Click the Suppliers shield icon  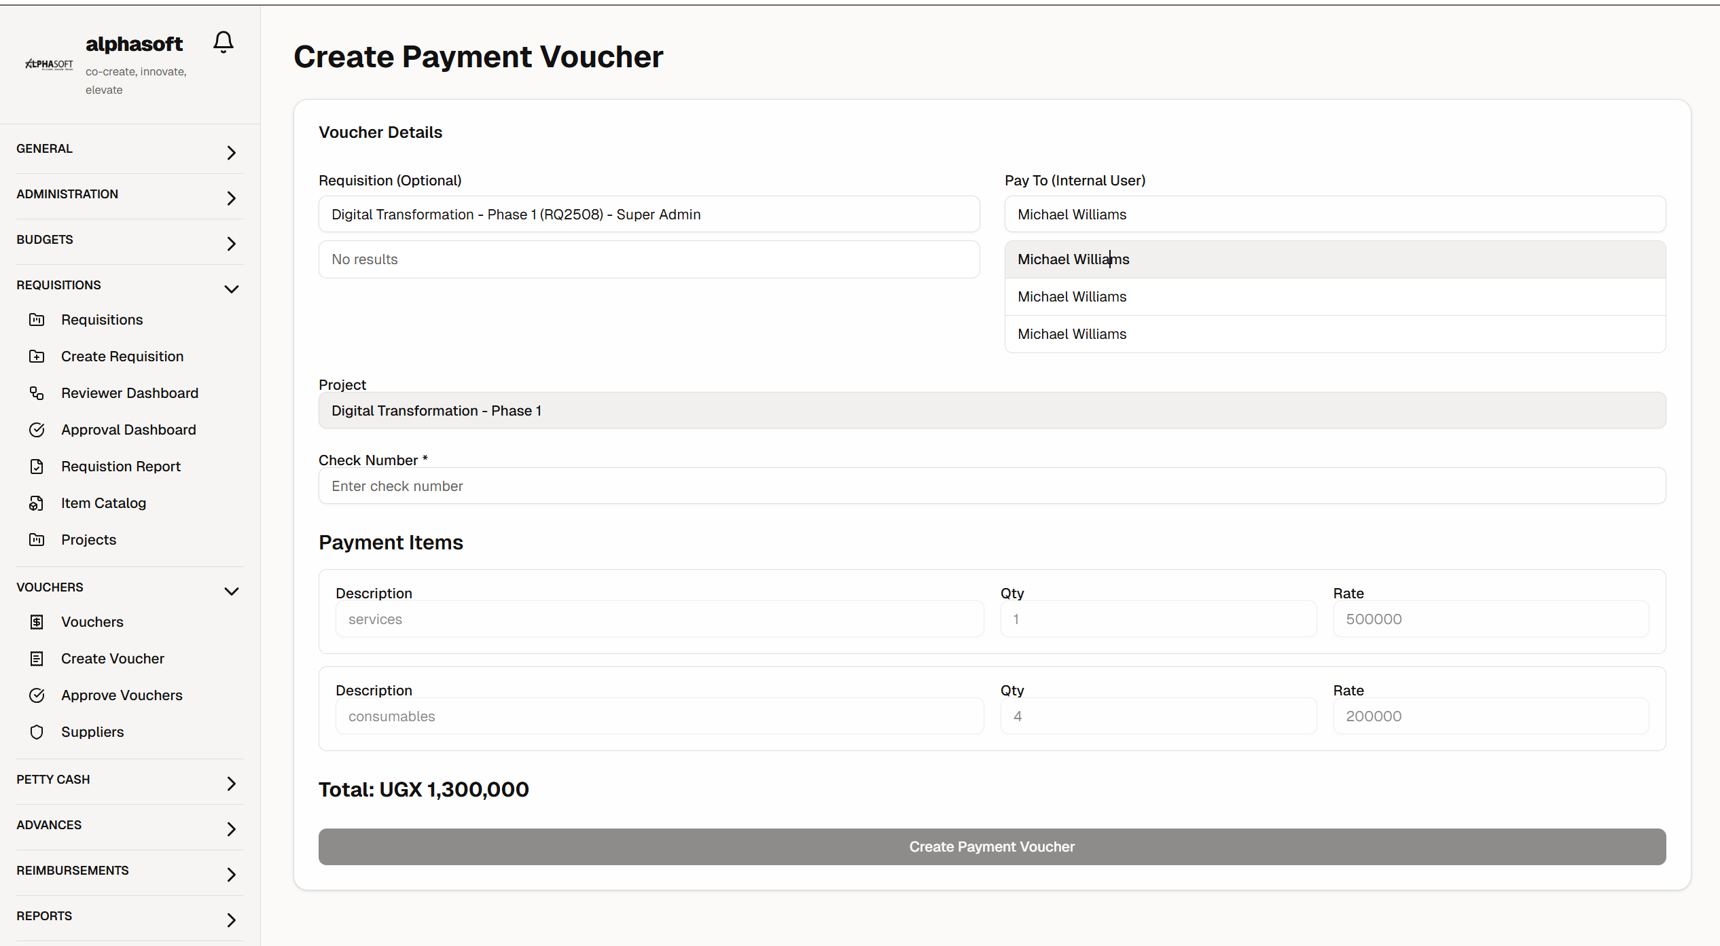tap(37, 732)
